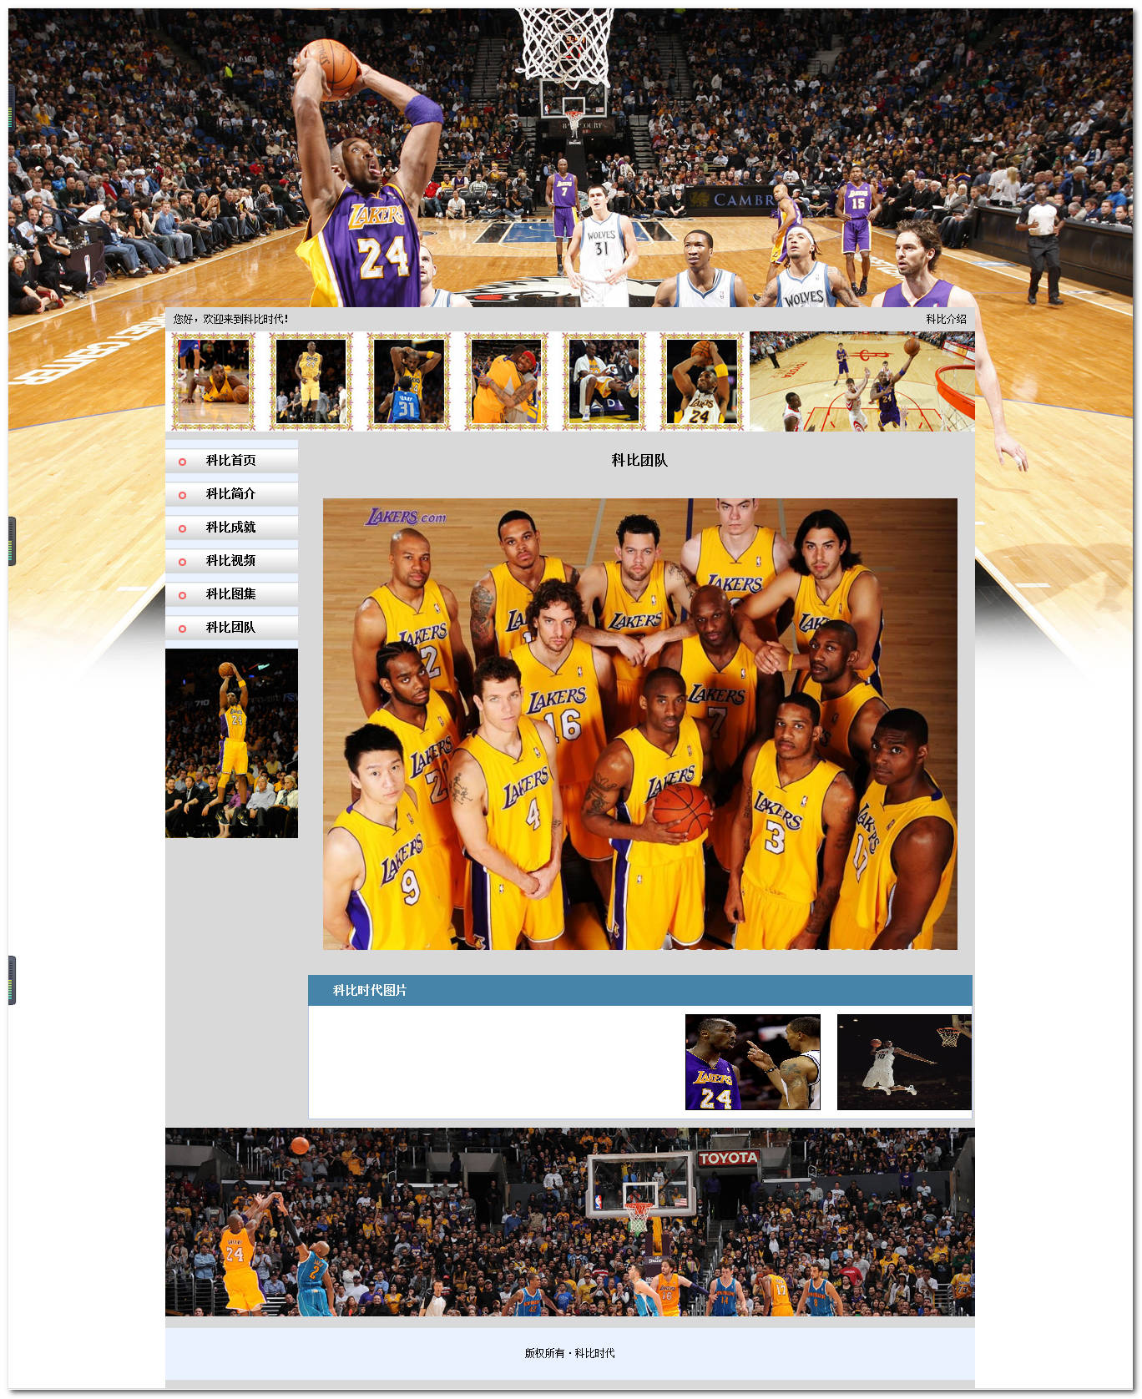1142x1399 pixels.
Task: Go to 科比成就 in the sidebar
Action: [x=231, y=528]
